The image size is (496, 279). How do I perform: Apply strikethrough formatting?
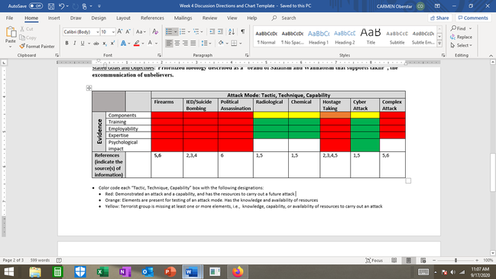click(96, 44)
